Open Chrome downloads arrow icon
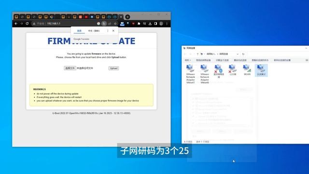The image size is (309, 174). pyautogui.click(x=150, y=24)
